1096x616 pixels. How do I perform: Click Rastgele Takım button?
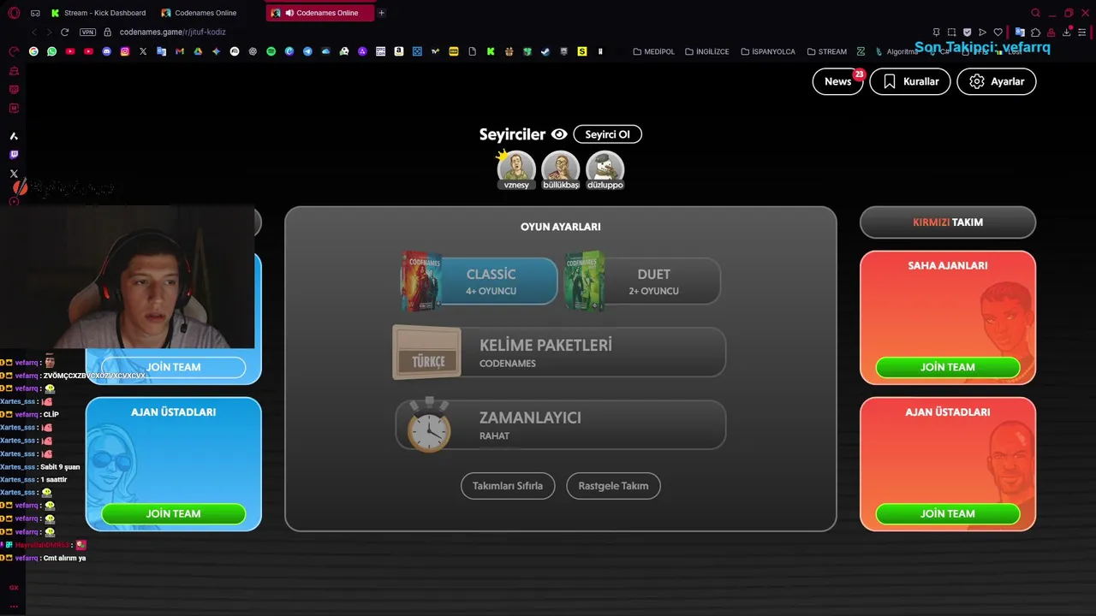613,486
